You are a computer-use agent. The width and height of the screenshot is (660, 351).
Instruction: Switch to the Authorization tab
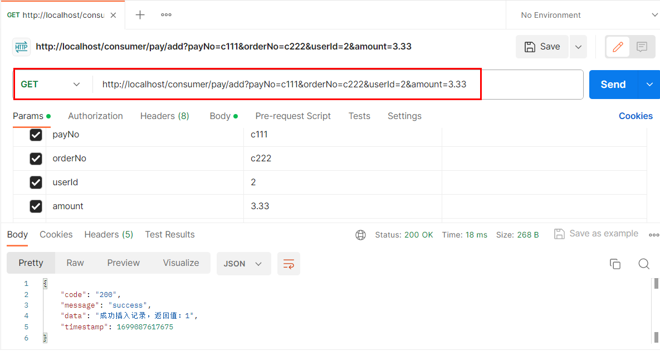coord(96,116)
